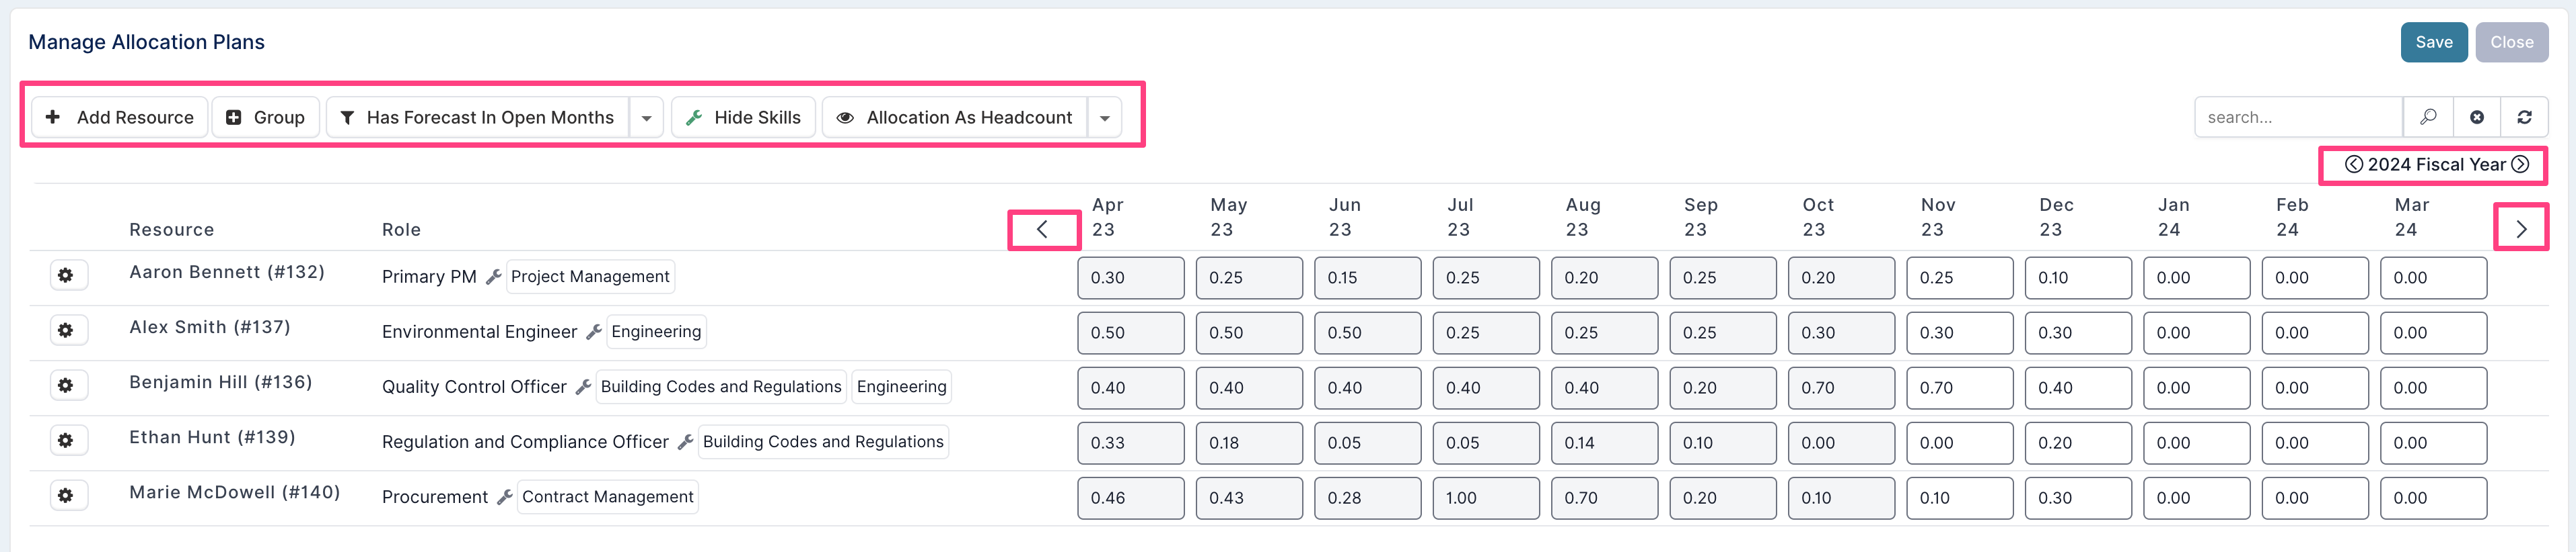Viewport: 2576px width, 552px height.
Task: Click the search magnifier icon
Action: (2427, 118)
